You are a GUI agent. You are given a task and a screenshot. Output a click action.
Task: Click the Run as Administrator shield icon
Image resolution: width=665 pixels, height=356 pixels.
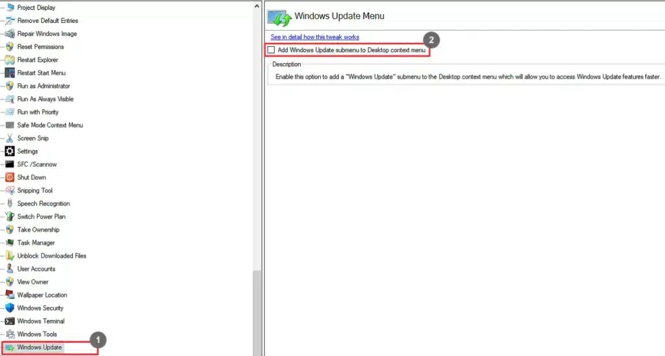(10, 86)
